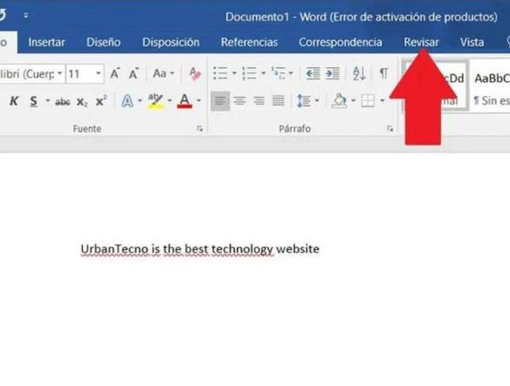The height and width of the screenshot is (386, 510).
Task: Toggle subscript x₂ formatting
Action: click(x=82, y=102)
